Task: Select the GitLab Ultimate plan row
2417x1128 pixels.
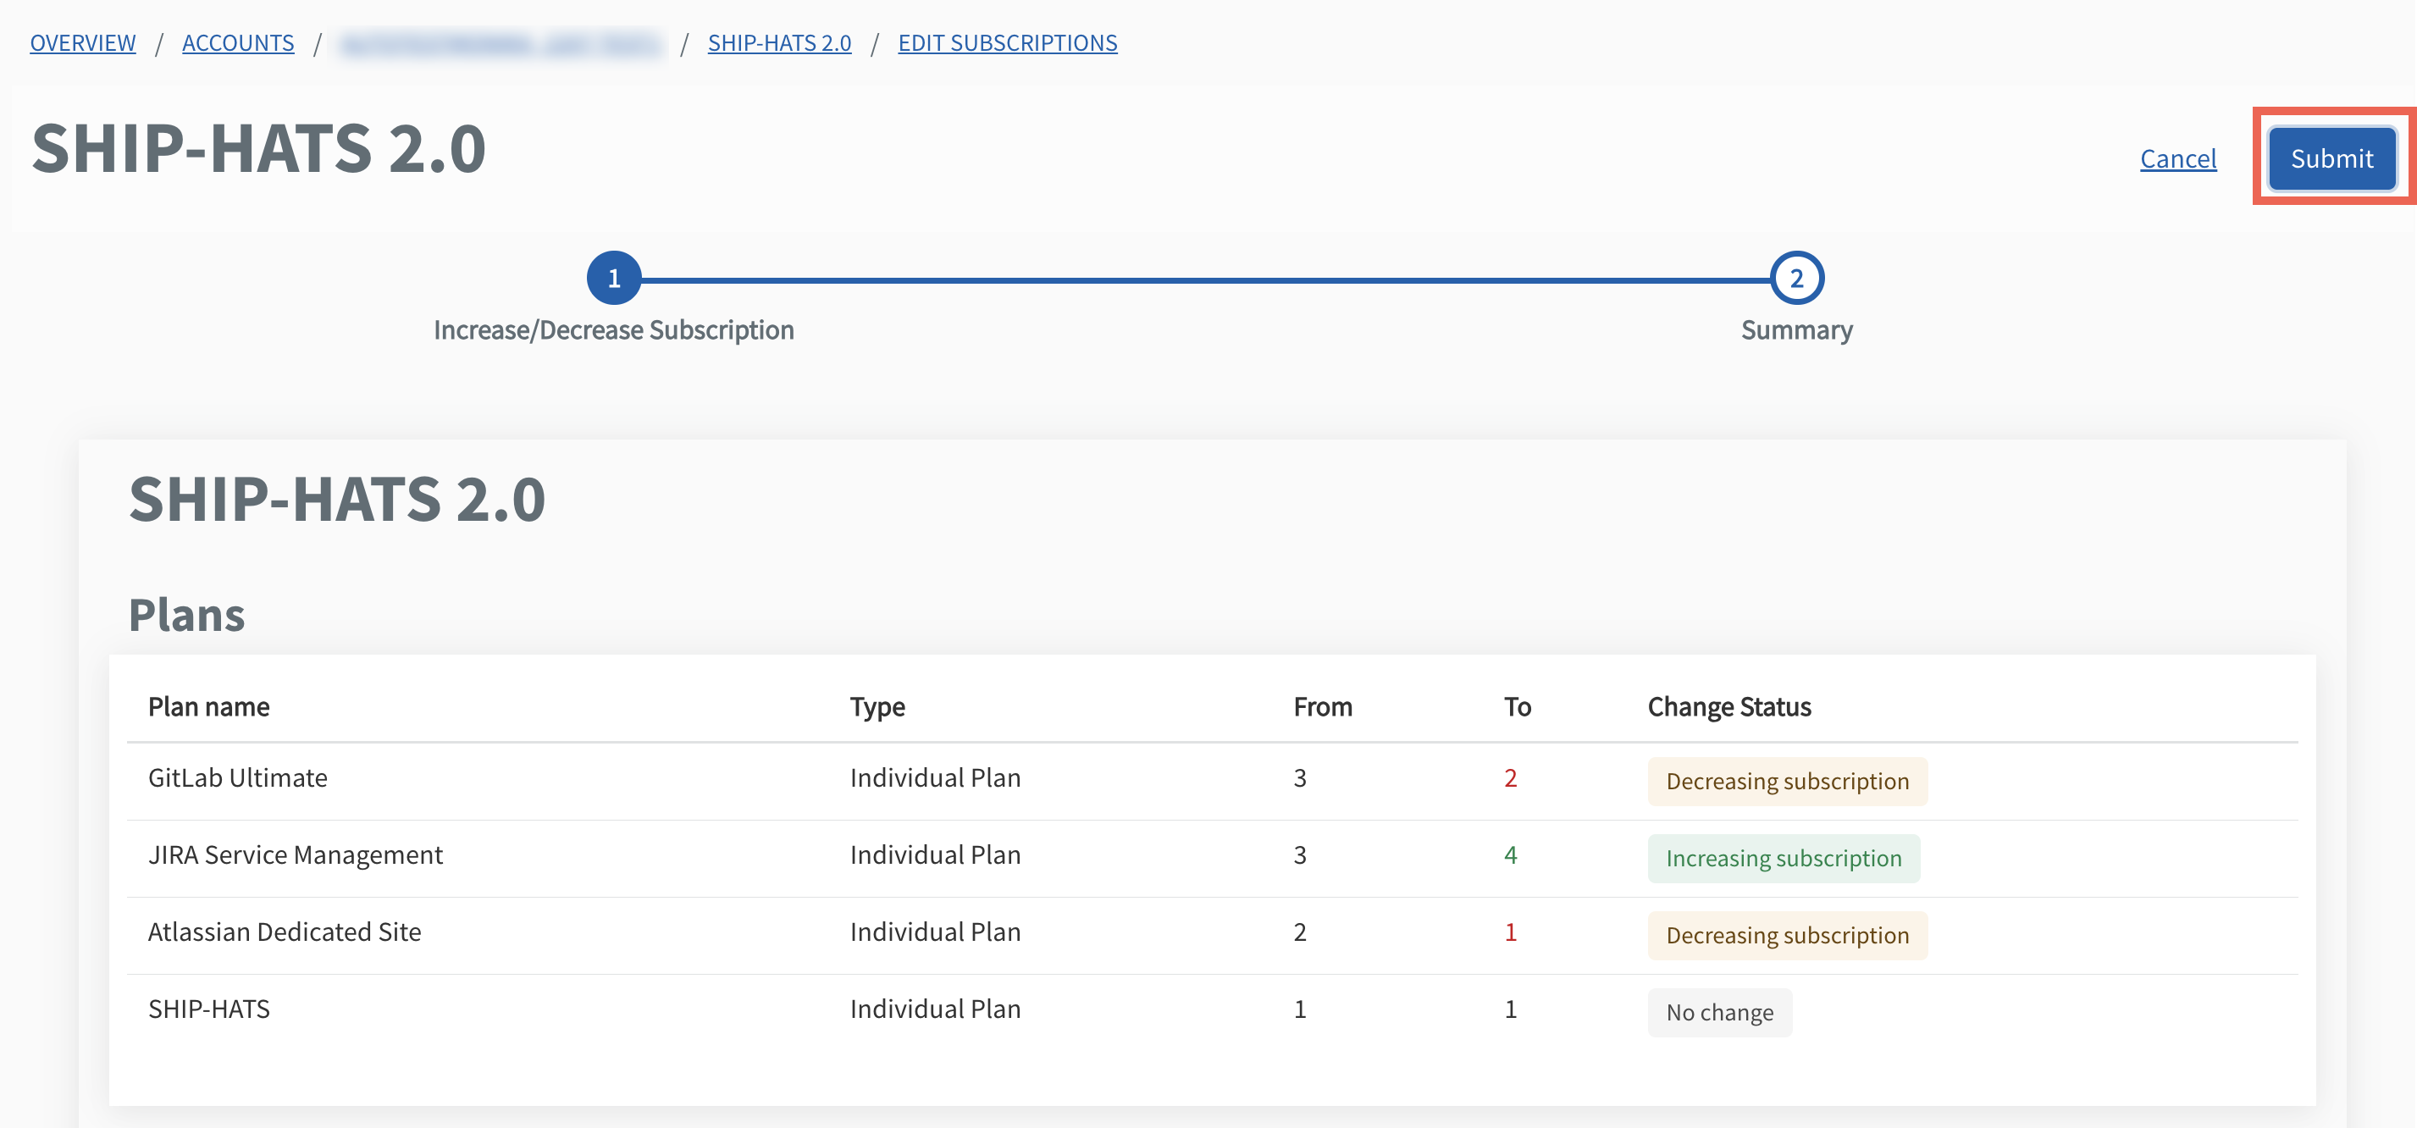Action: (1212, 781)
